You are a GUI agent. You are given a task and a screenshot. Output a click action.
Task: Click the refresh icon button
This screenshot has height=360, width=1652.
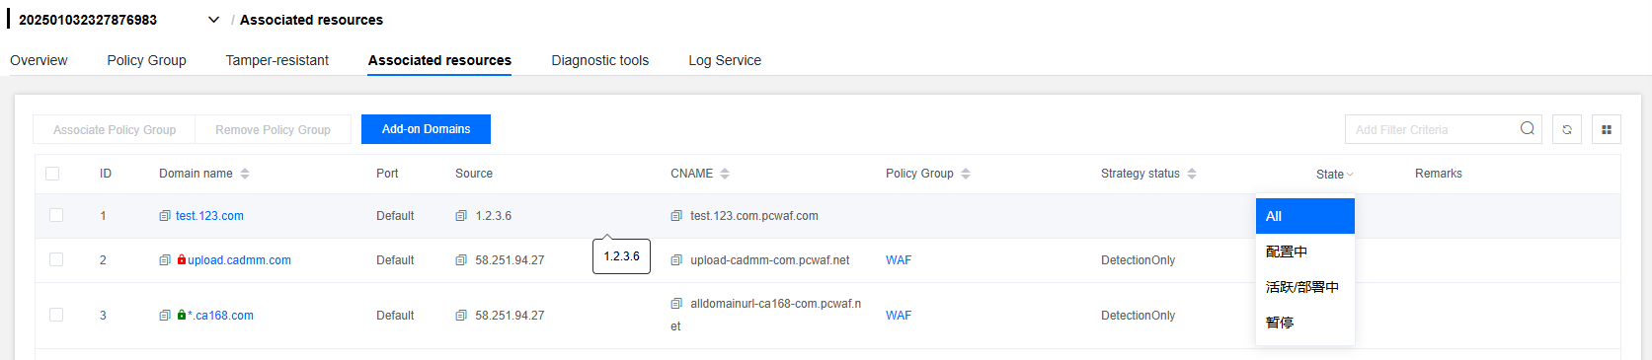[x=1567, y=129]
